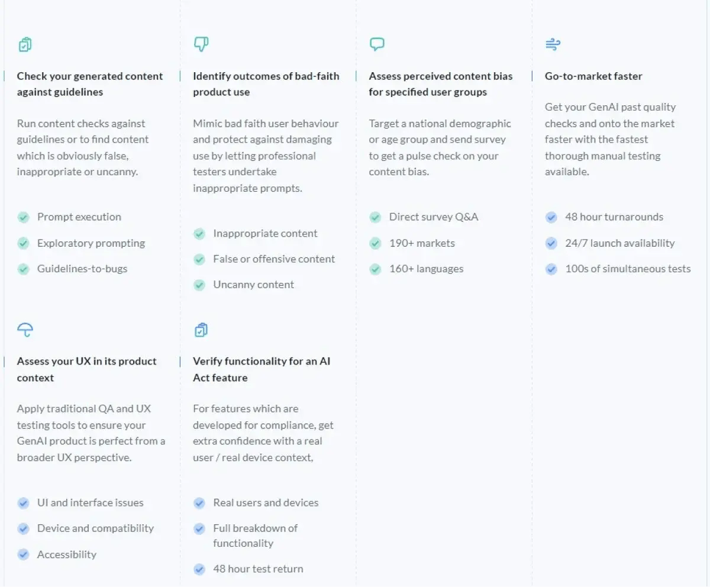The width and height of the screenshot is (710, 587).
Task: Click the check mark next to 190+ markets
Action: click(x=375, y=243)
